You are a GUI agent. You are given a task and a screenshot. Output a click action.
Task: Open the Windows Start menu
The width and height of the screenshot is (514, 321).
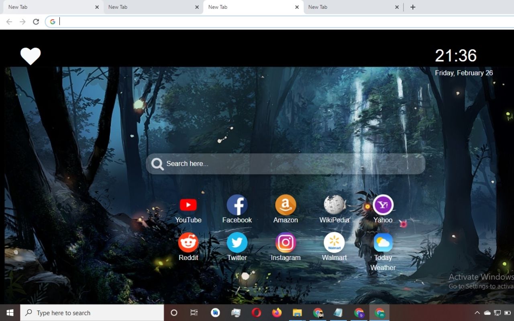click(x=10, y=313)
